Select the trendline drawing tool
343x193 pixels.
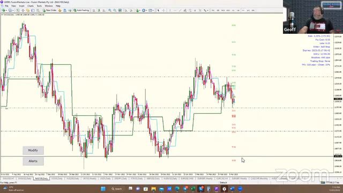(x=180, y=10)
